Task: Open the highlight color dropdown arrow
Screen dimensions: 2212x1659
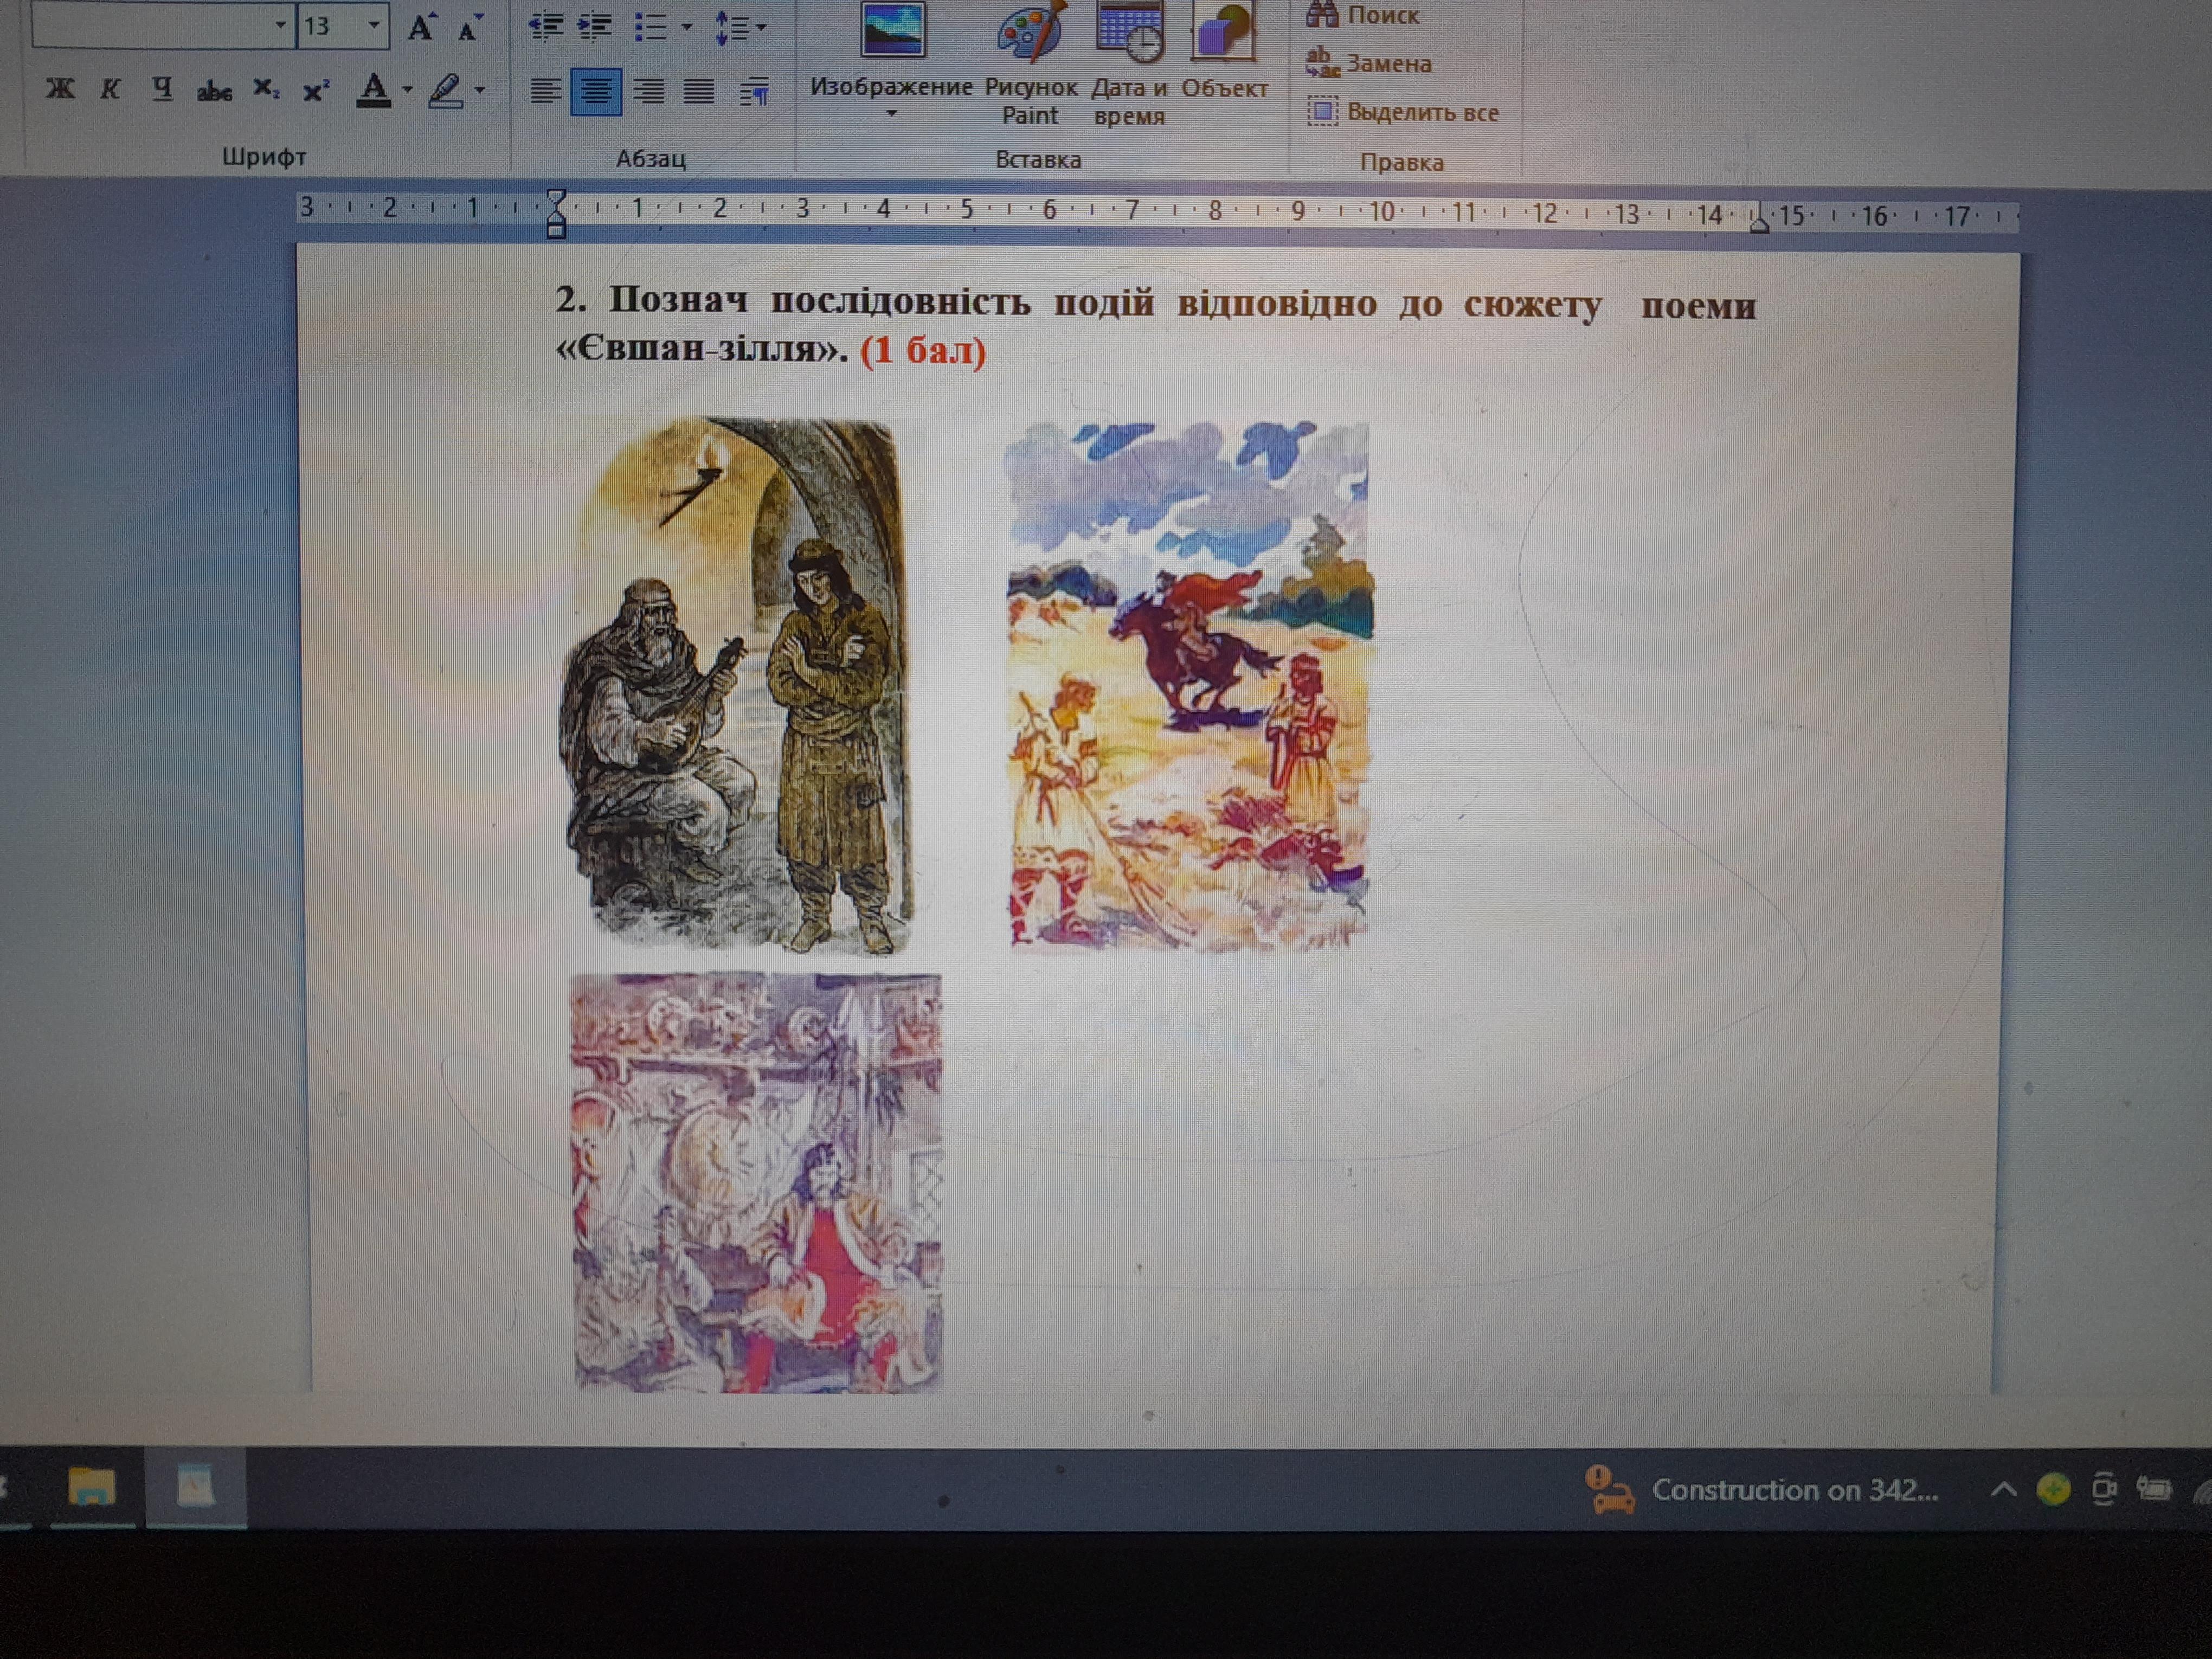Action: click(480, 90)
